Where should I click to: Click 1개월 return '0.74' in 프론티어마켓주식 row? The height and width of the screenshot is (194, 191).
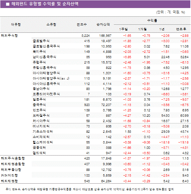pyautogui.click(x=147, y=94)
